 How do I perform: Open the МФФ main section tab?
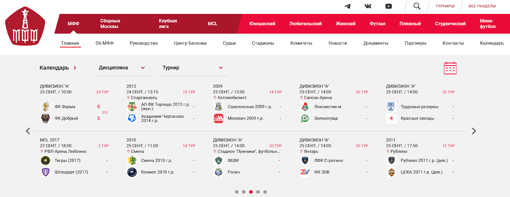tap(73, 24)
